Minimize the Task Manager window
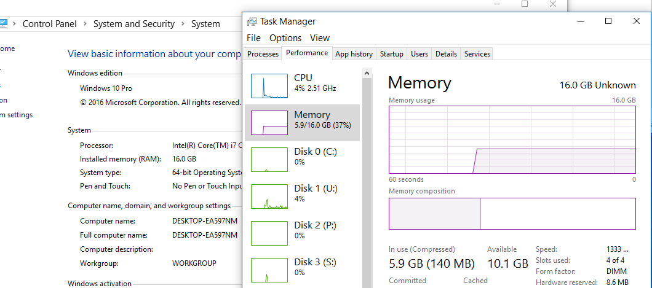Image resolution: width=652 pixels, height=288 pixels. pos(580,21)
